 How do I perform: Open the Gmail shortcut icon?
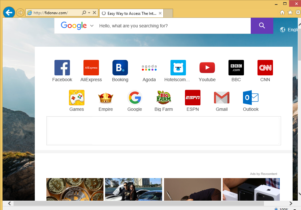pos(222,98)
